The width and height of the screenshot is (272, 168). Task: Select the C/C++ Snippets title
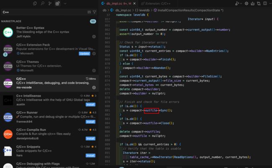tap(28, 147)
